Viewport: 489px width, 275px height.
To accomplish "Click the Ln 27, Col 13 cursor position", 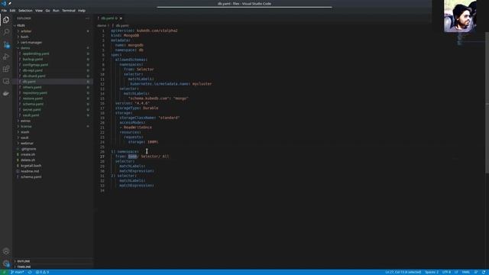I will (x=403, y=272).
